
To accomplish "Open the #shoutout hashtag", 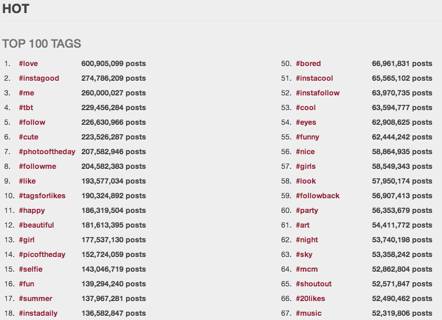I will [313, 284].
